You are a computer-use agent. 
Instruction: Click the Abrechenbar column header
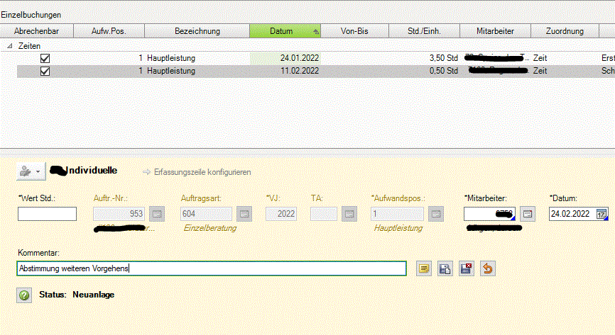[x=36, y=31]
